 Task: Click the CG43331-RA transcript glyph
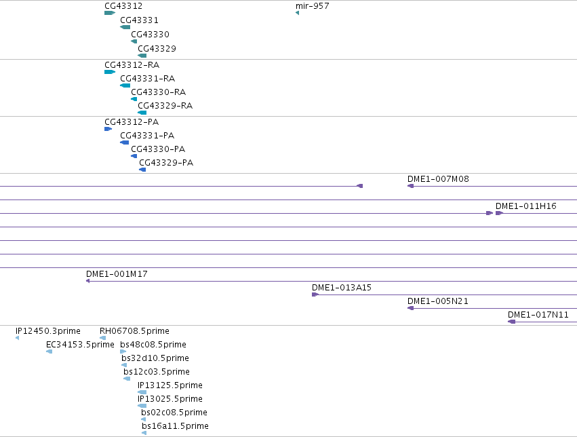point(125,85)
